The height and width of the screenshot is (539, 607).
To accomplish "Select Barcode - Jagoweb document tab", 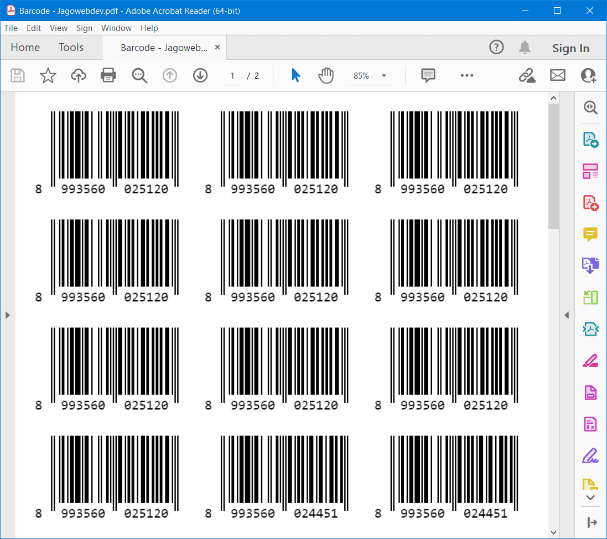I will tap(164, 48).
